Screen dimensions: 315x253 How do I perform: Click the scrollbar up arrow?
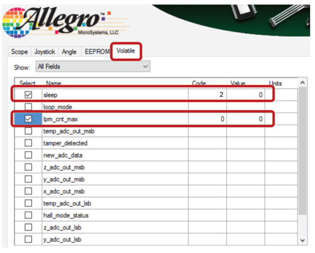coord(302,83)
